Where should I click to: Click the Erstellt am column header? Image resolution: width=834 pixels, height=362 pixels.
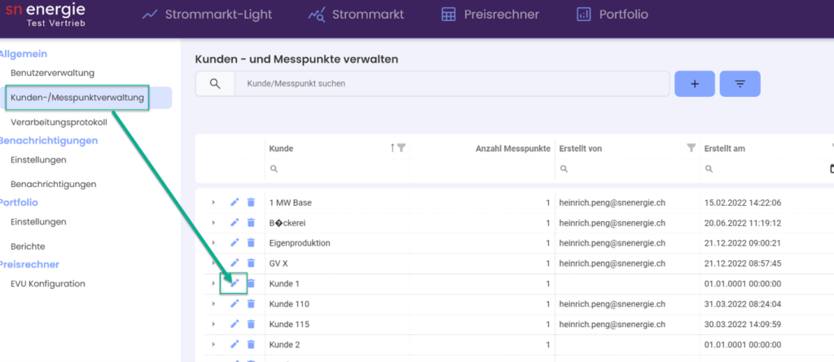pos(724,149)
